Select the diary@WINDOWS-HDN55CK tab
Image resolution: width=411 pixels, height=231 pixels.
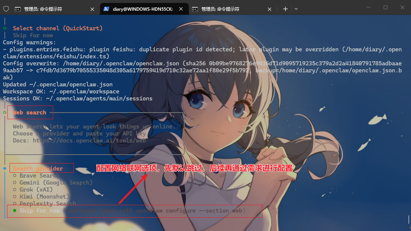pyautogui.click(x=144, y=9)
